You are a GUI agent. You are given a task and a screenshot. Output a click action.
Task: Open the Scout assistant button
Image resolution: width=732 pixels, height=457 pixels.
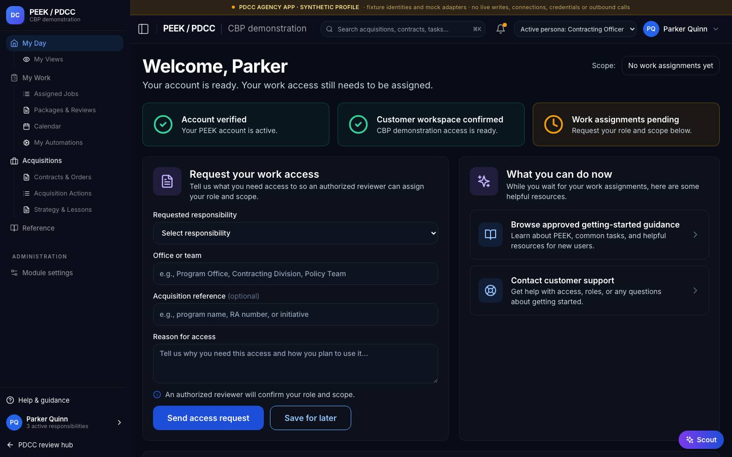tap(701, 440)
